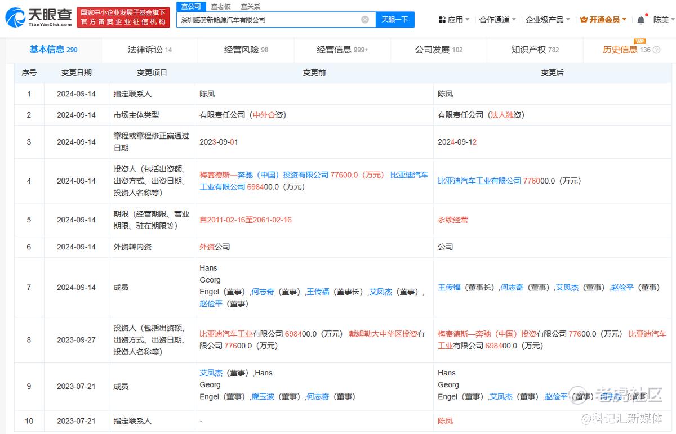Click the 变更后 column header
676x434 pixels.
pyautogui.click(x=553, y=73)
